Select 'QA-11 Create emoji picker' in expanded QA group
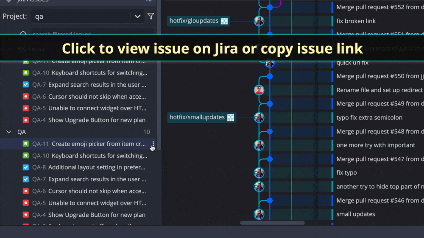 tap(89, 144)
